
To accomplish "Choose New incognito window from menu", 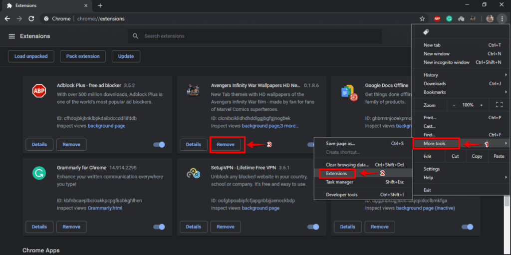I will [446, 62].
